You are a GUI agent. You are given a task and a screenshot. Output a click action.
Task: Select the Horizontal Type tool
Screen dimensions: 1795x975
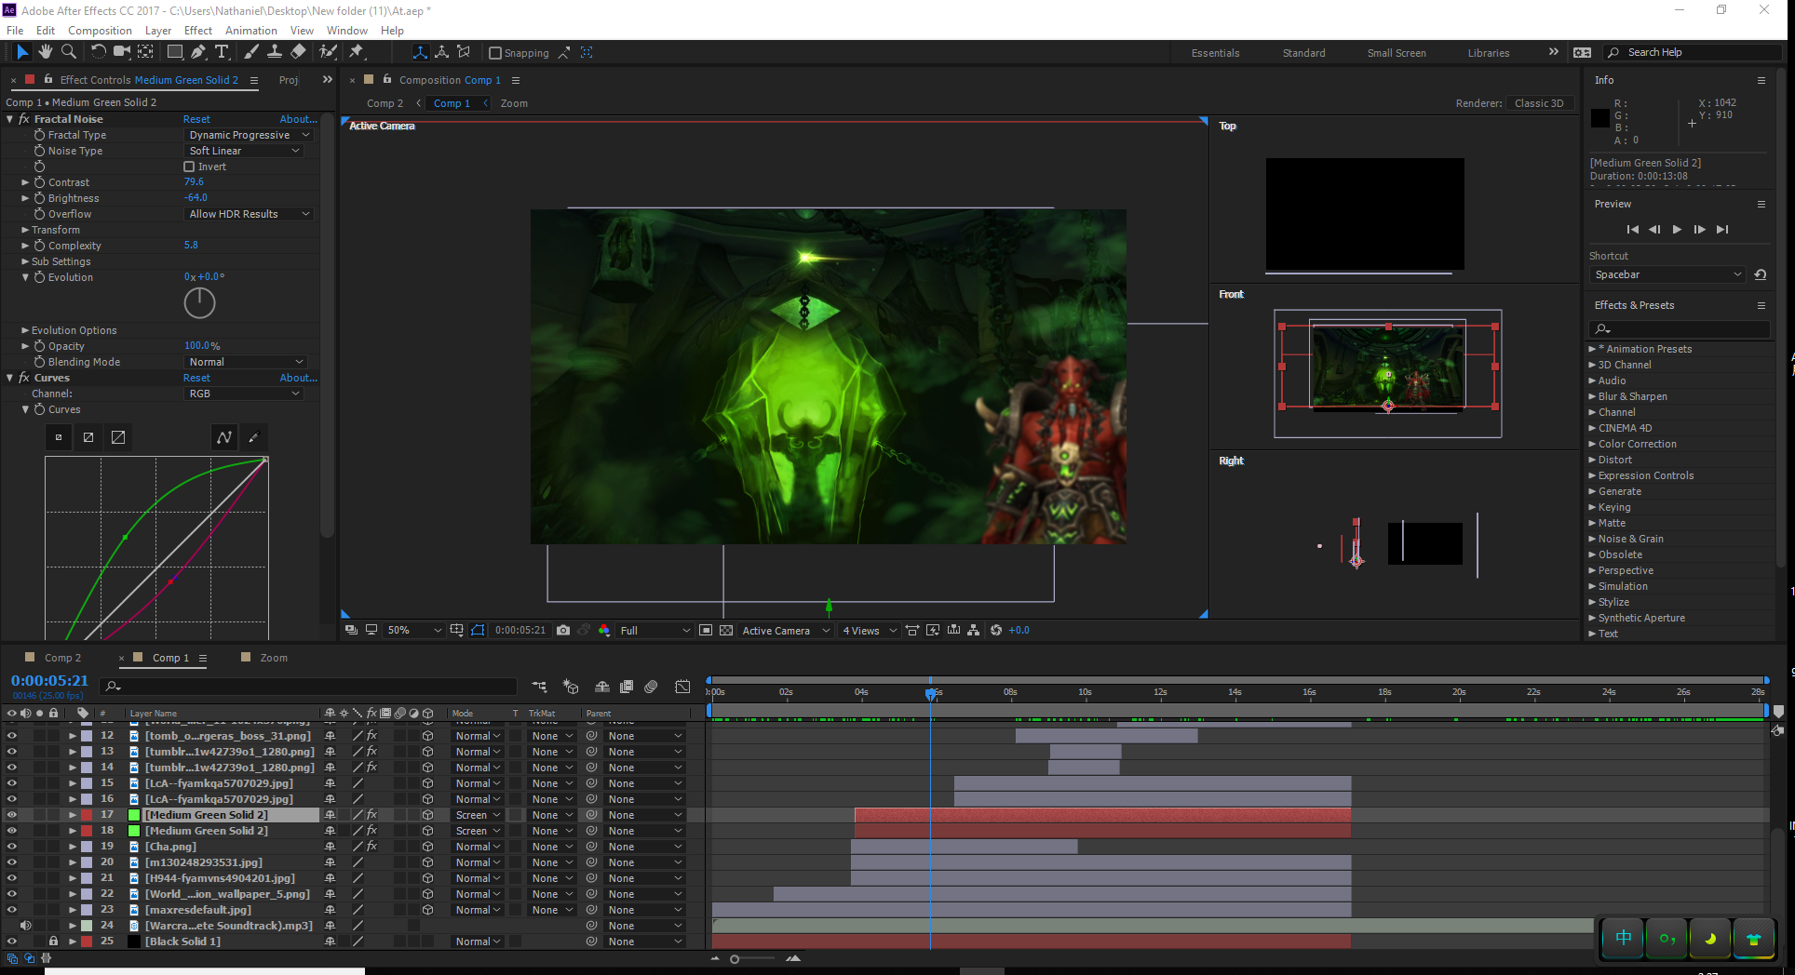[222, 52]
